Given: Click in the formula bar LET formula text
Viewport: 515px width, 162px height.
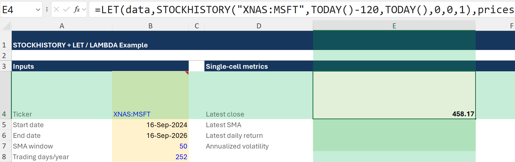Looking at the screenshot, I should click(x=302, y=10).
